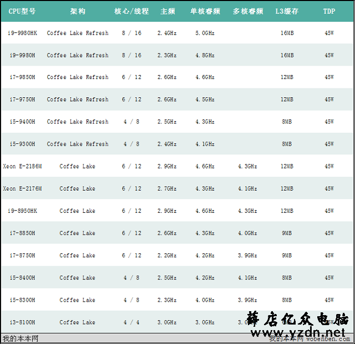The width and height of the screenshot is (355, 344).
Task: Click the 4 / 4 cores cell for i3-8100H
Action: (131, 322)
